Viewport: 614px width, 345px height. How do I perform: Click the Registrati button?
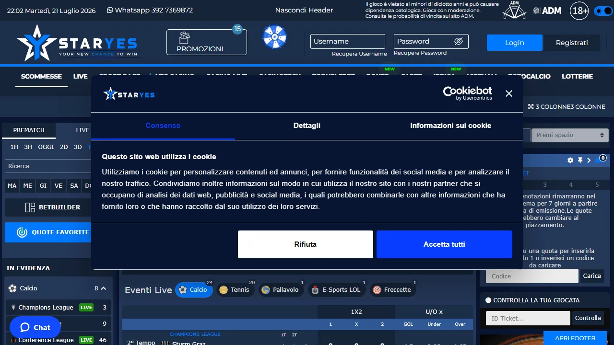point(572,43)
